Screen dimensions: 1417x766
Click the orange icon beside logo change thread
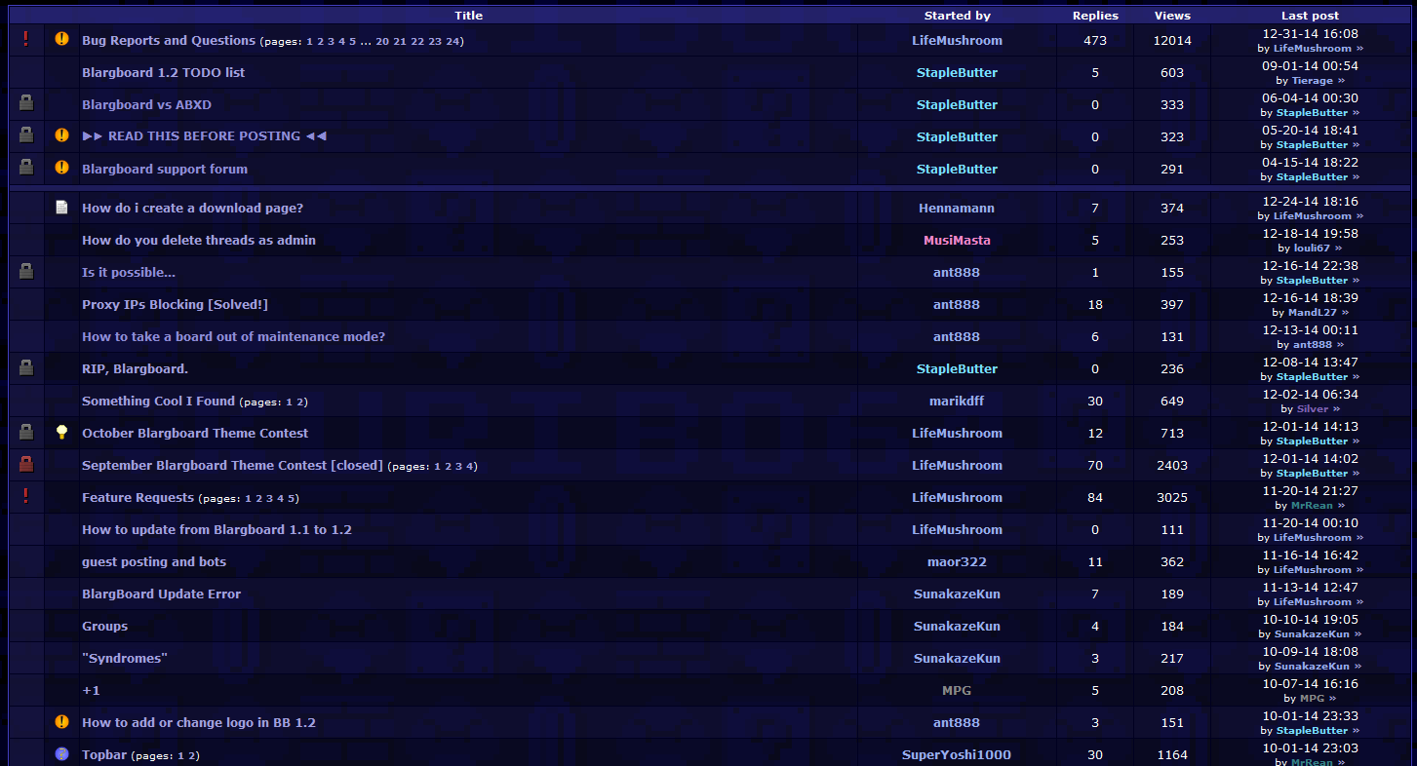click(62, 722)
